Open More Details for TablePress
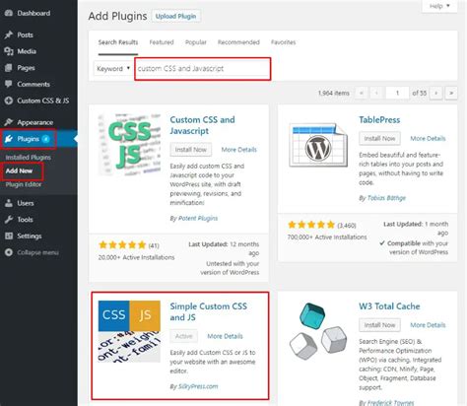 [428, 139]
